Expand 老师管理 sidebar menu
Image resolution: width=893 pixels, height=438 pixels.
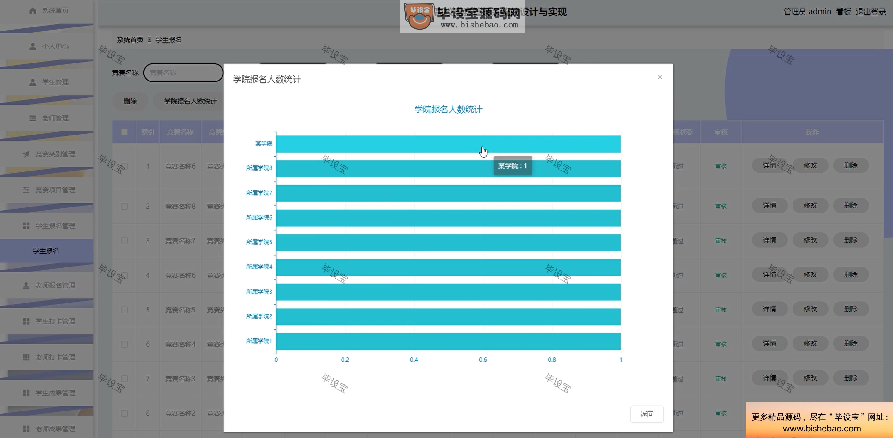click(47, 118)
